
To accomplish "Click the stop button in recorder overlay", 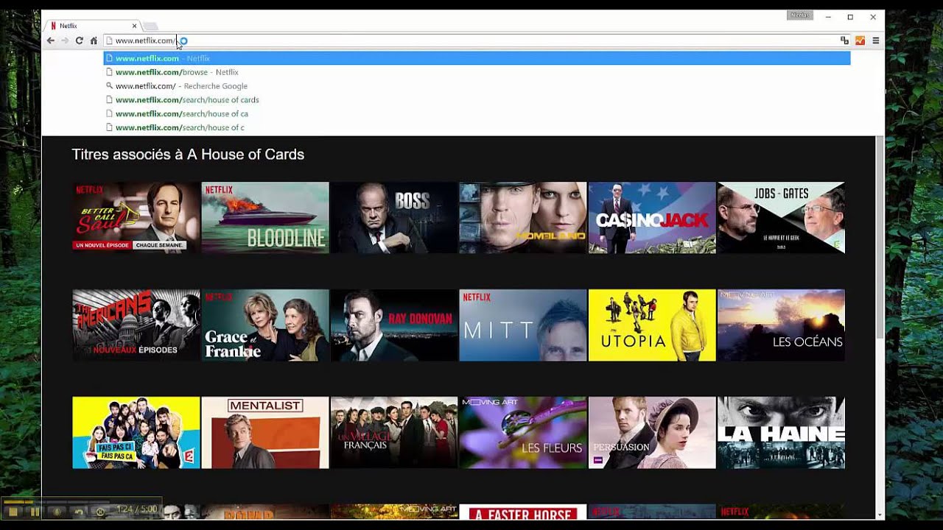I will (13, 512).
